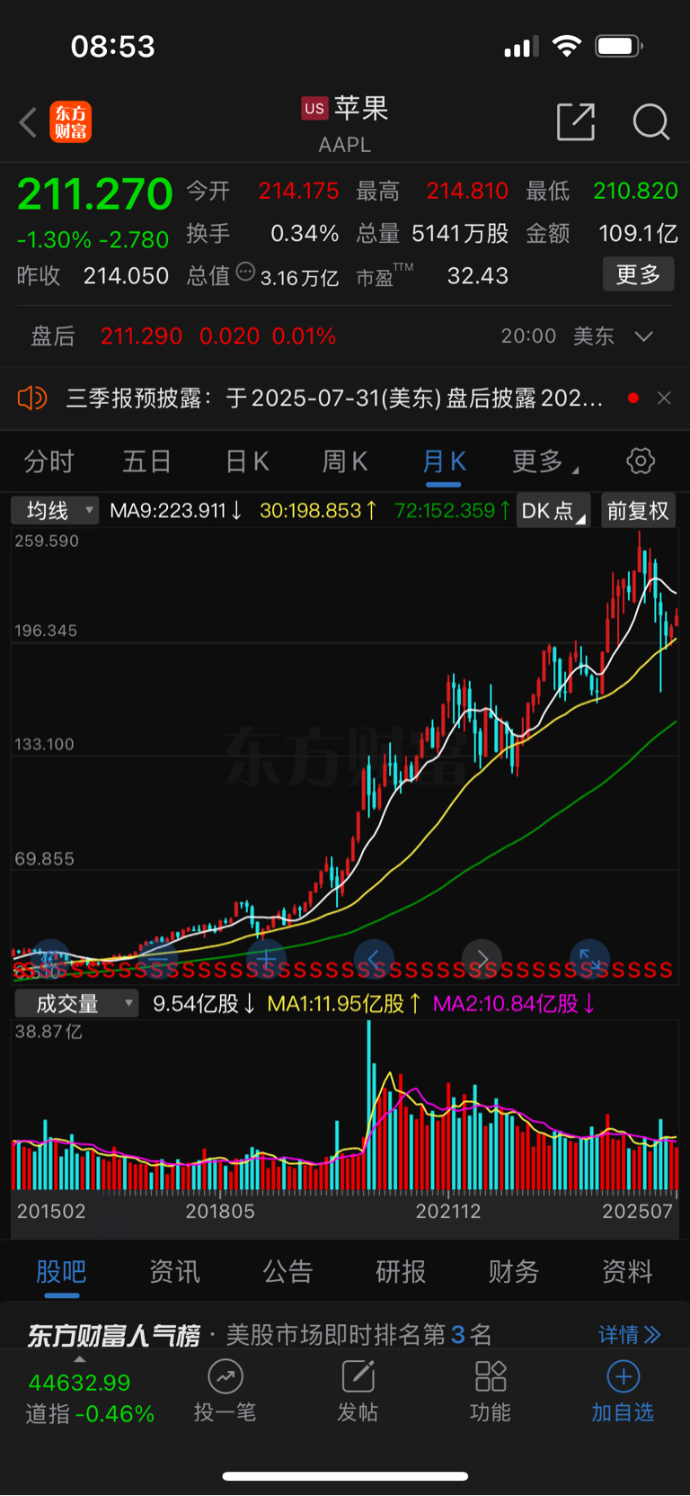Tap the 道指 44632.99 index ticker
Viewport: 690px width, 1496px height.
coord(90,1398)
